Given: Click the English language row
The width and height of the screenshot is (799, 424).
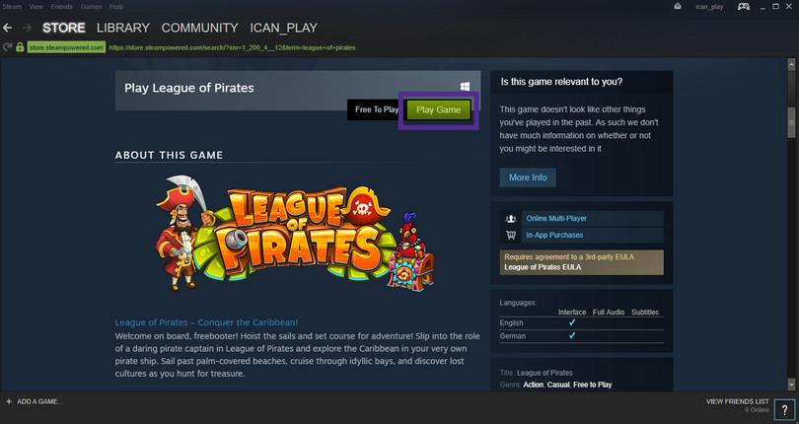Looking at the screenshot, I should [581, 323].
